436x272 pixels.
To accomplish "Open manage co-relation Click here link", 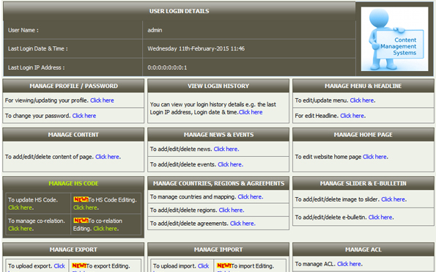I will tap(21, 229).
